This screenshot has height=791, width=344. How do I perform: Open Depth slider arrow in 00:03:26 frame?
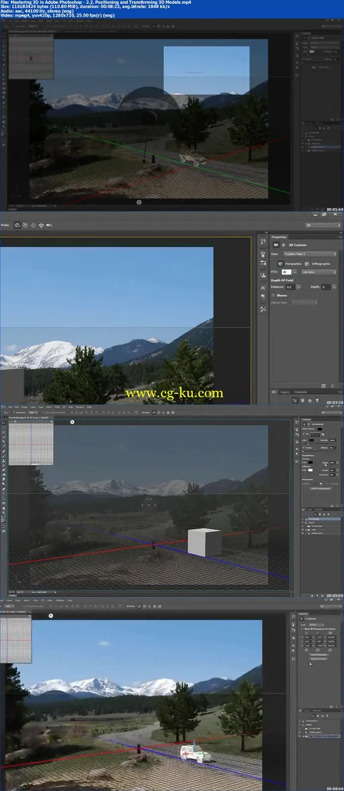tap(335, 287)
